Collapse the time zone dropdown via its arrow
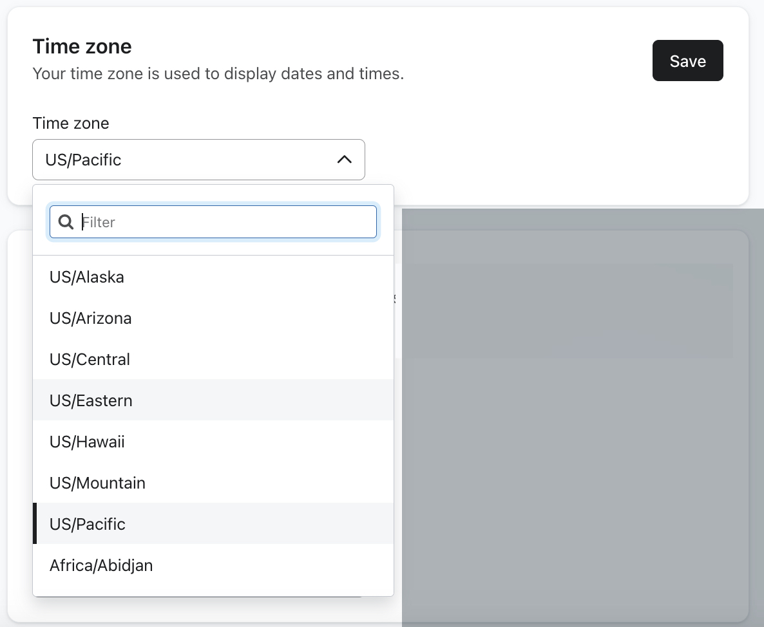 [x=343, y=159]
